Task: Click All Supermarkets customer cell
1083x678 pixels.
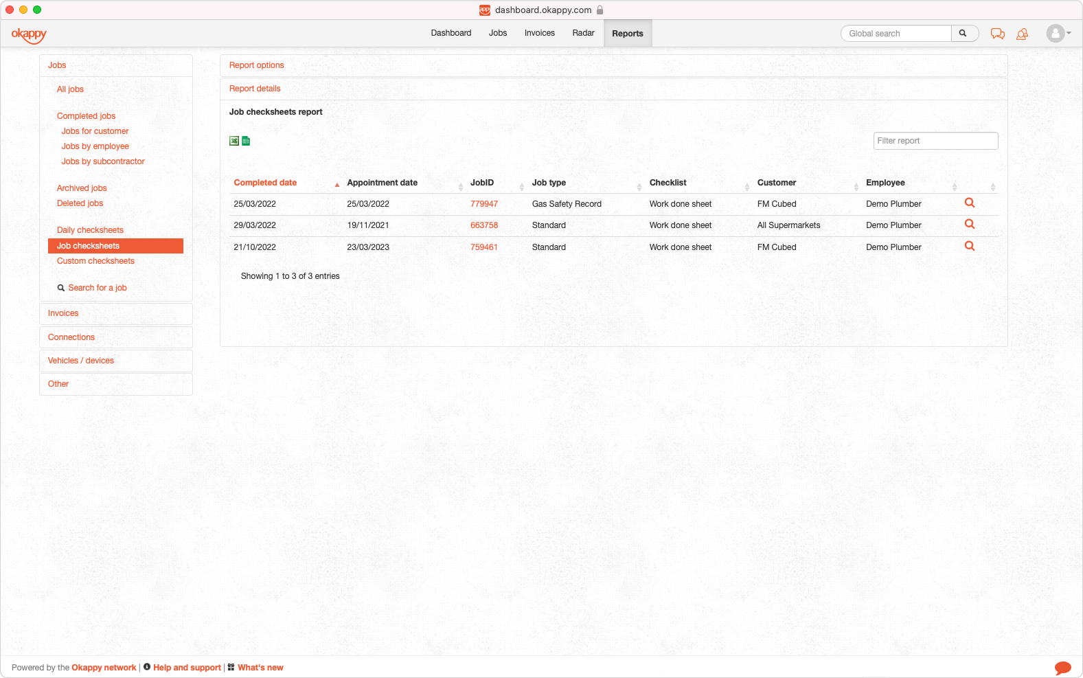Action: (788, 225)
